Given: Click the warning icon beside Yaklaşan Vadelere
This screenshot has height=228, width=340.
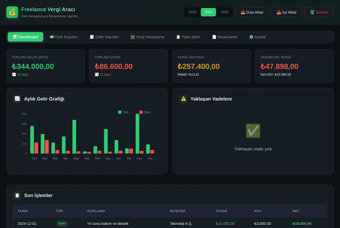Looking at the screenshot, I should tap(184, 99).
